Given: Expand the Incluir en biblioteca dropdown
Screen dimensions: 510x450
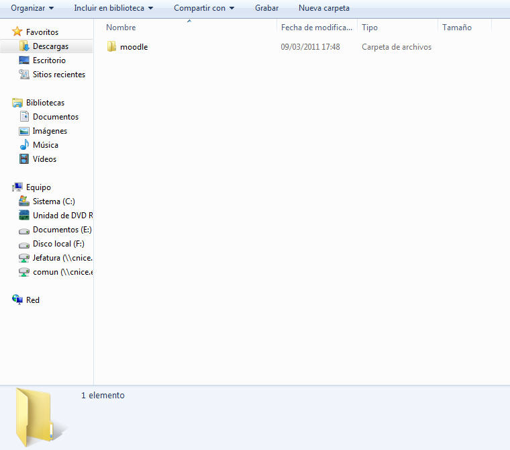Looking at the screenshot, I should (113, 8).
